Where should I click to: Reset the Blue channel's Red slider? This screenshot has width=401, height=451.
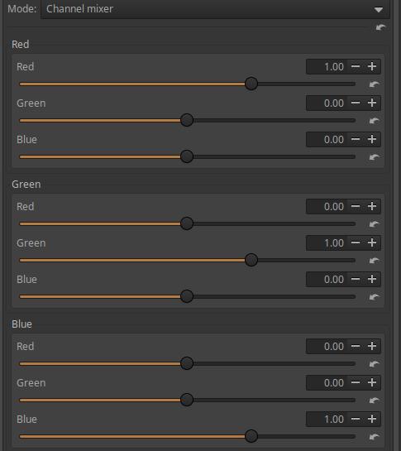[374, 364]
